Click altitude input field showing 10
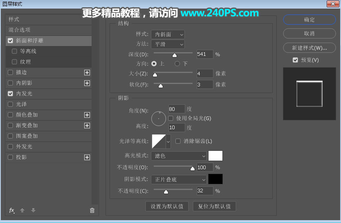341x223 pixels. (x=177, y=128)
